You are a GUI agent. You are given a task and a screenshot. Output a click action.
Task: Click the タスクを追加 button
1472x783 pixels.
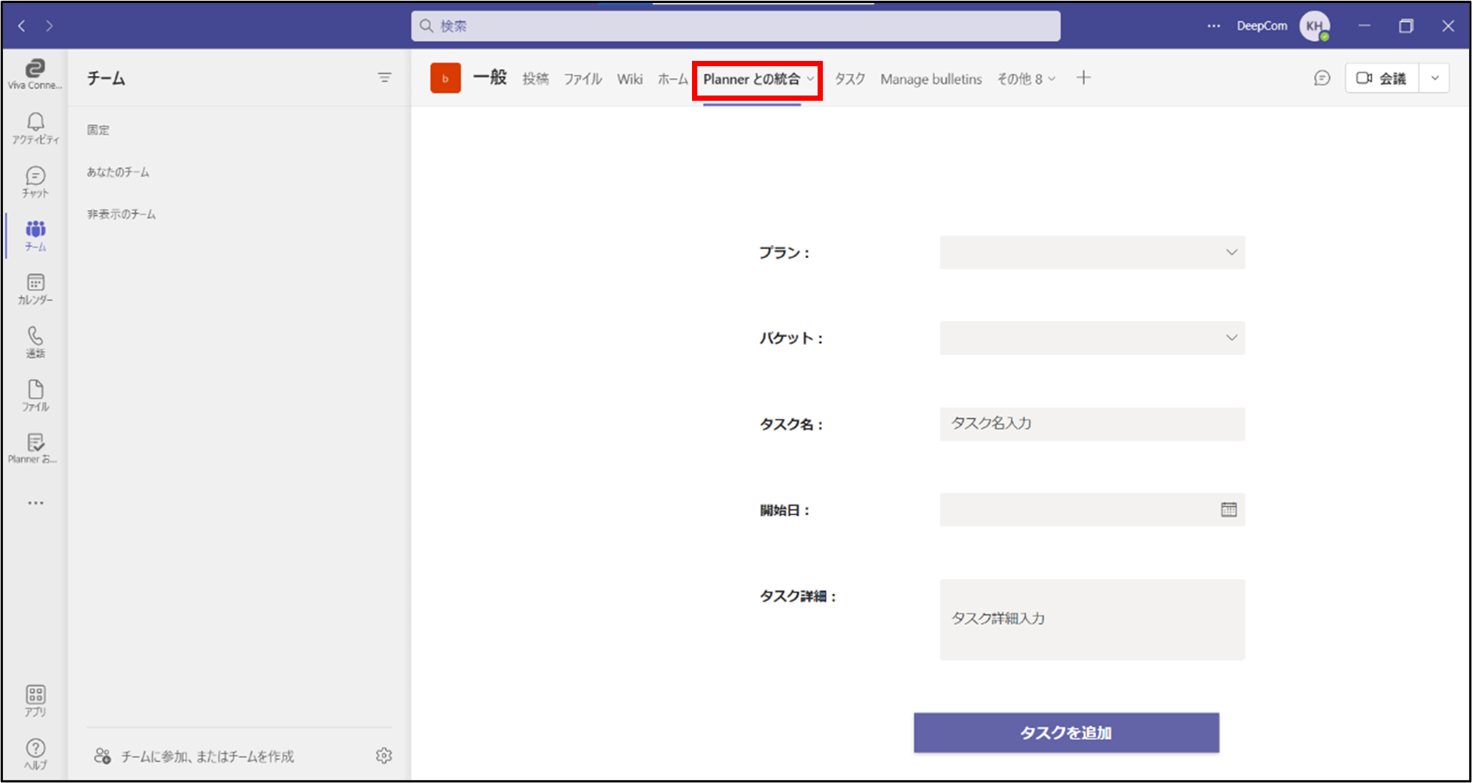pyautogui.click(x=1067, y=733)
